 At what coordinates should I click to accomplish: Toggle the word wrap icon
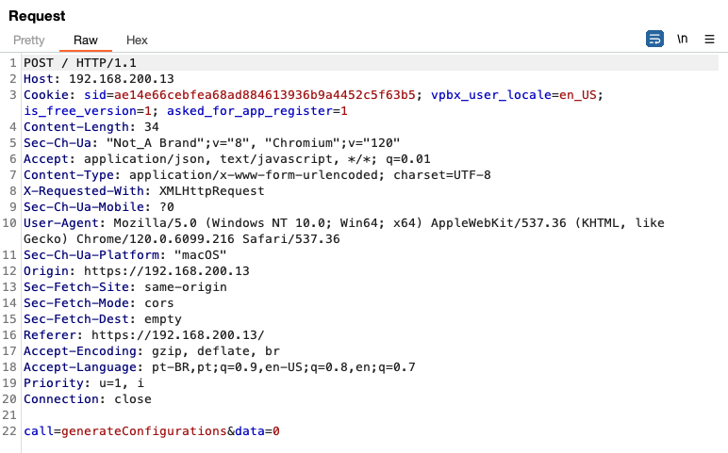click(x=654, y=39)
